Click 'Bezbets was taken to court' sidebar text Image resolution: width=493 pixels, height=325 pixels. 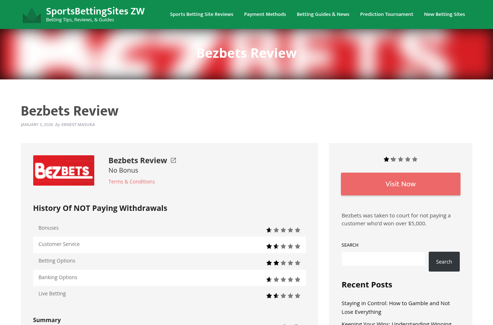coord(396,220)
